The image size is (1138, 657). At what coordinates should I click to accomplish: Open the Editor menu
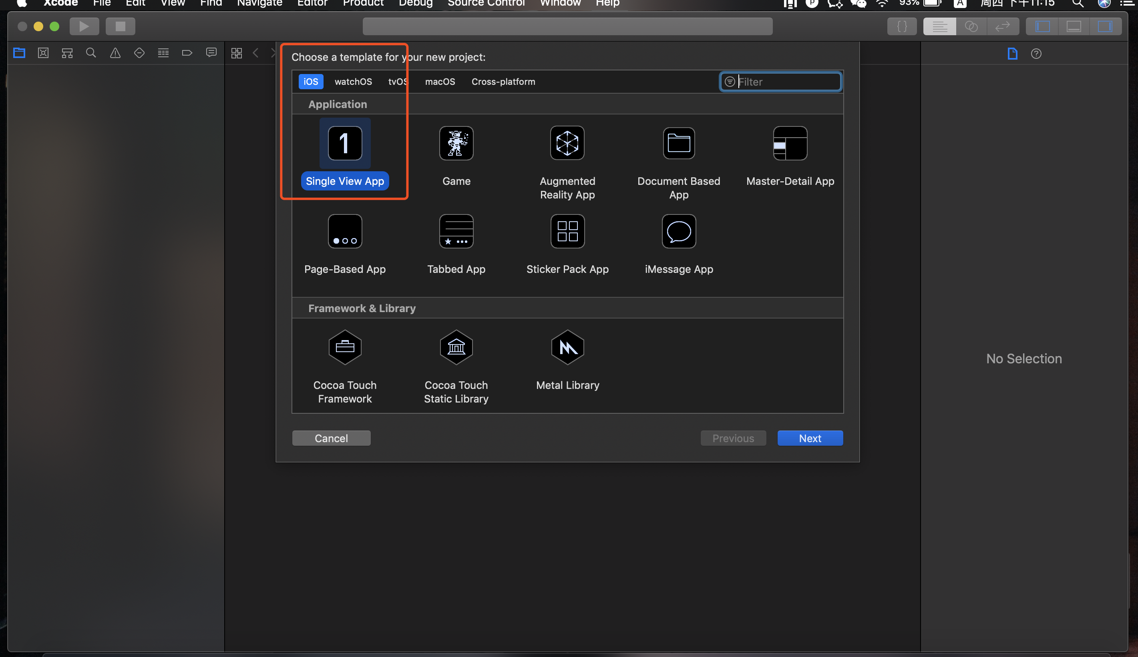click(312, 3)
